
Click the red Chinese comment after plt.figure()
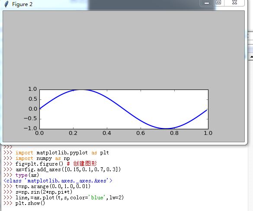(85, 164)
